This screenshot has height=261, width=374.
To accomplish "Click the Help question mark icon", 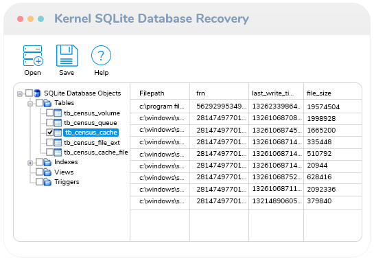I will click(x=101, y=56).
